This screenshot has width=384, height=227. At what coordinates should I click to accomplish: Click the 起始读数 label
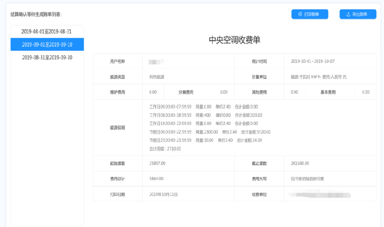[117, 163]
